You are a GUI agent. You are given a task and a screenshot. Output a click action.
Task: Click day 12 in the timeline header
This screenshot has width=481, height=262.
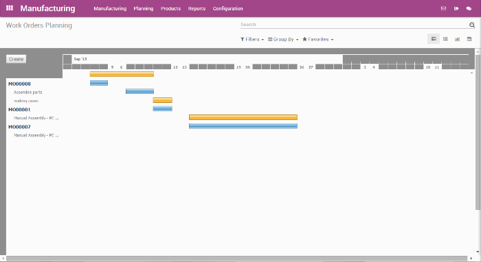[x=175, y=67]
